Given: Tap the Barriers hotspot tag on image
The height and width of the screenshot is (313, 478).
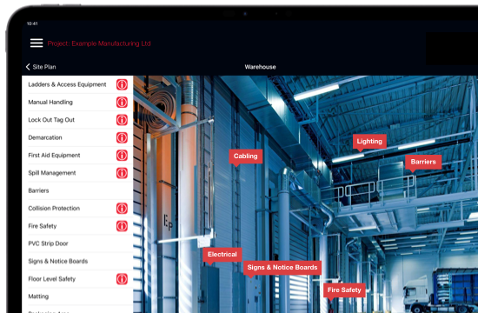Looking at the screenshot, I should point(423,162).
